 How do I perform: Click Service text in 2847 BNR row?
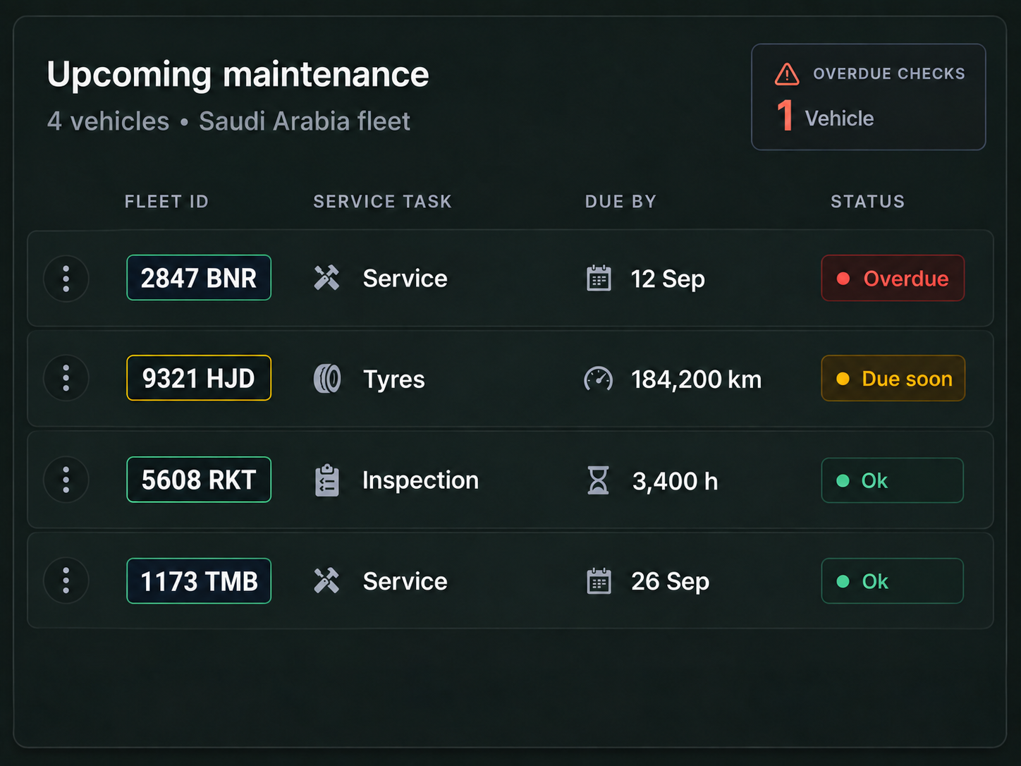(405, 279)
